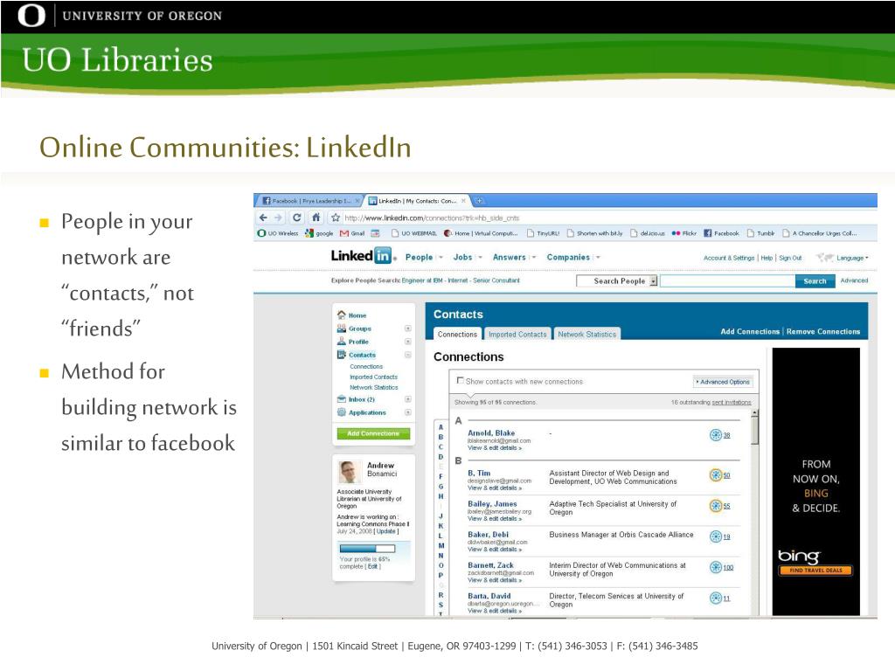Click the browser home icon
895x671 pixels.
coord(316,218)
